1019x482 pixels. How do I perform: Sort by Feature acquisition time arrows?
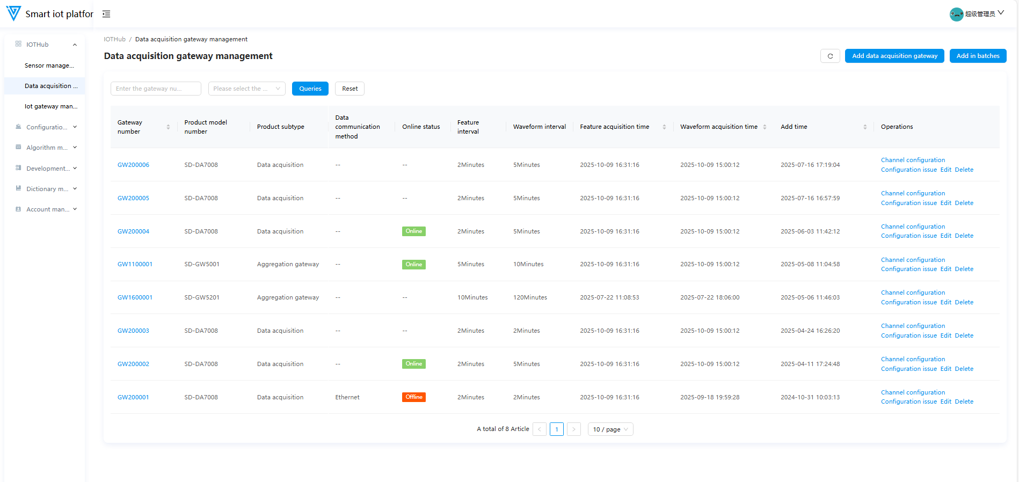(x=664, y=127)
